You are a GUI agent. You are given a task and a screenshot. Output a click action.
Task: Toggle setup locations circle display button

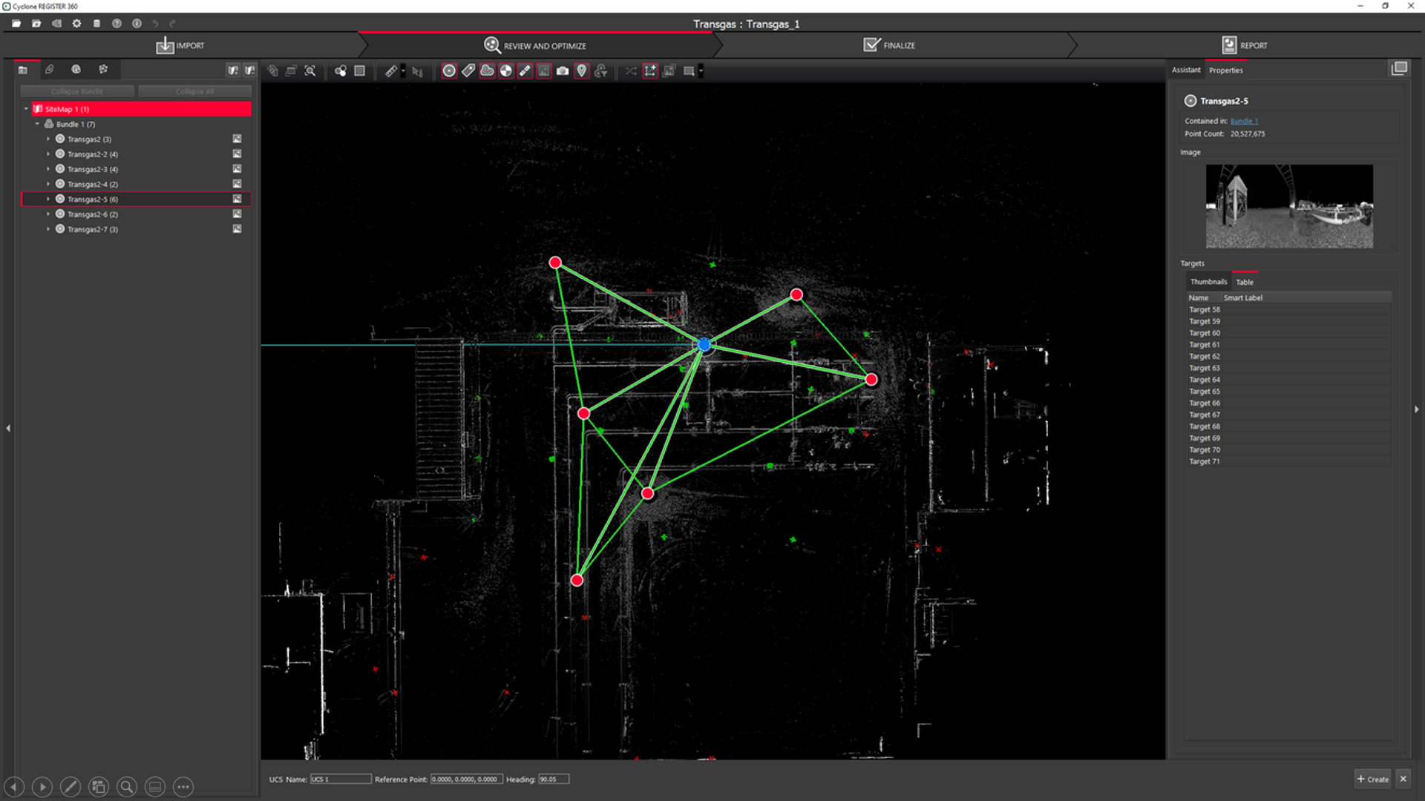pos(449,71)
